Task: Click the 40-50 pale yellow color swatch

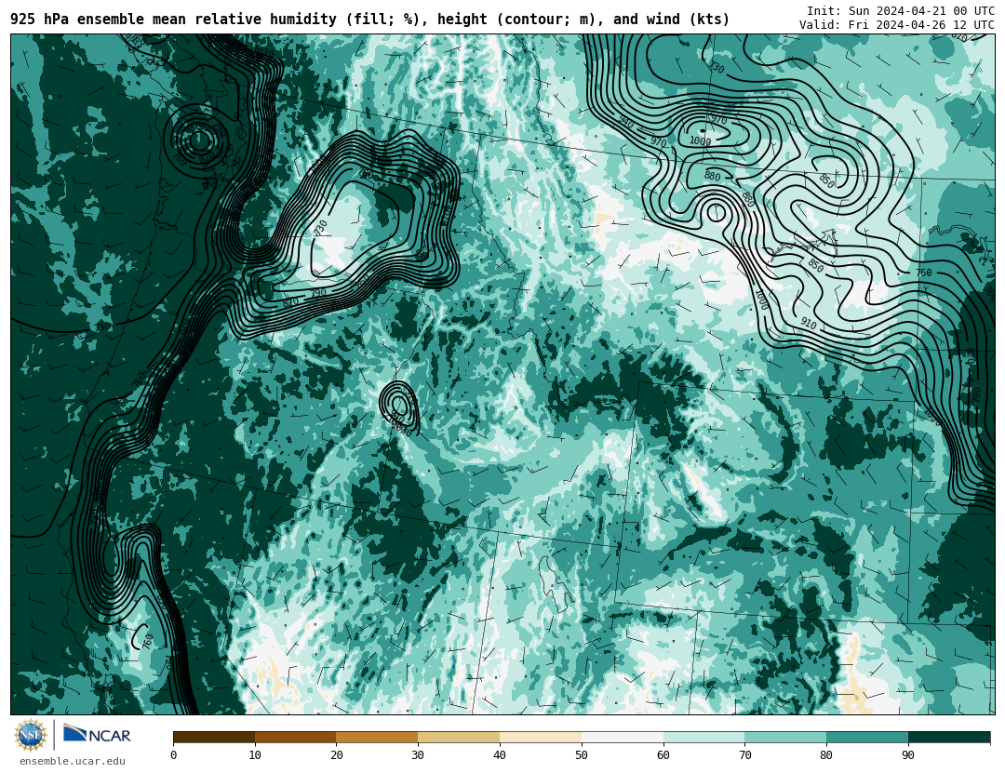Action: coord(541,738)
